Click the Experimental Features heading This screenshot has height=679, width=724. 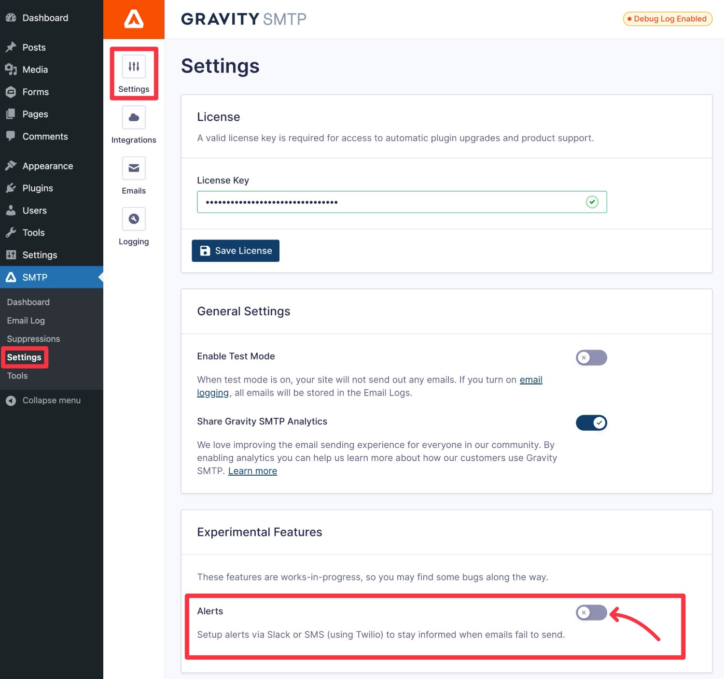(x=260, y=532)
